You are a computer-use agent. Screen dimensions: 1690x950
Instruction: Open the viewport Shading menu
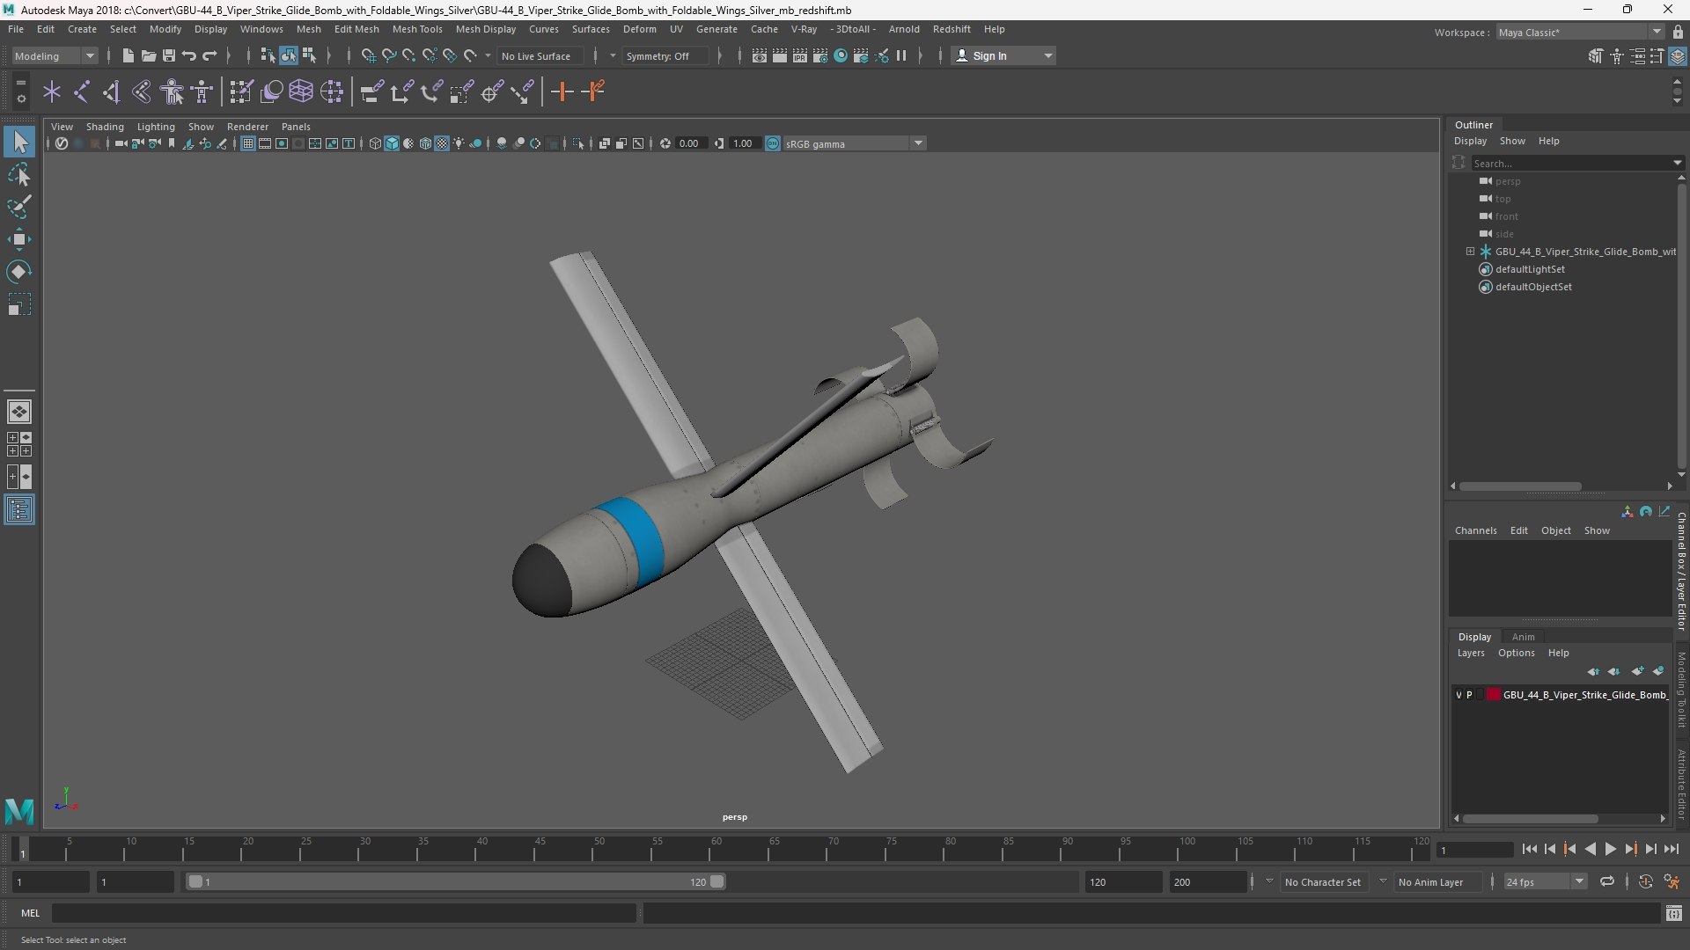coord(105,127)
